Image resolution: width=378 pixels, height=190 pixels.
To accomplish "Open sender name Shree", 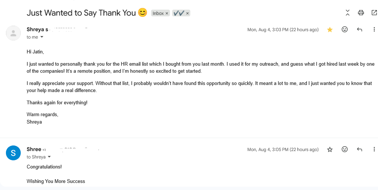I will point(34,150).
